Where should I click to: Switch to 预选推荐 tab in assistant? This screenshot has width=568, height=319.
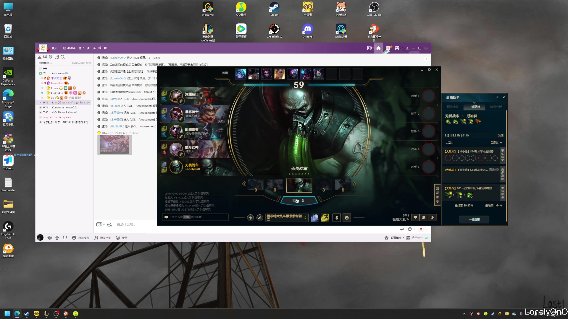[452, 107]
